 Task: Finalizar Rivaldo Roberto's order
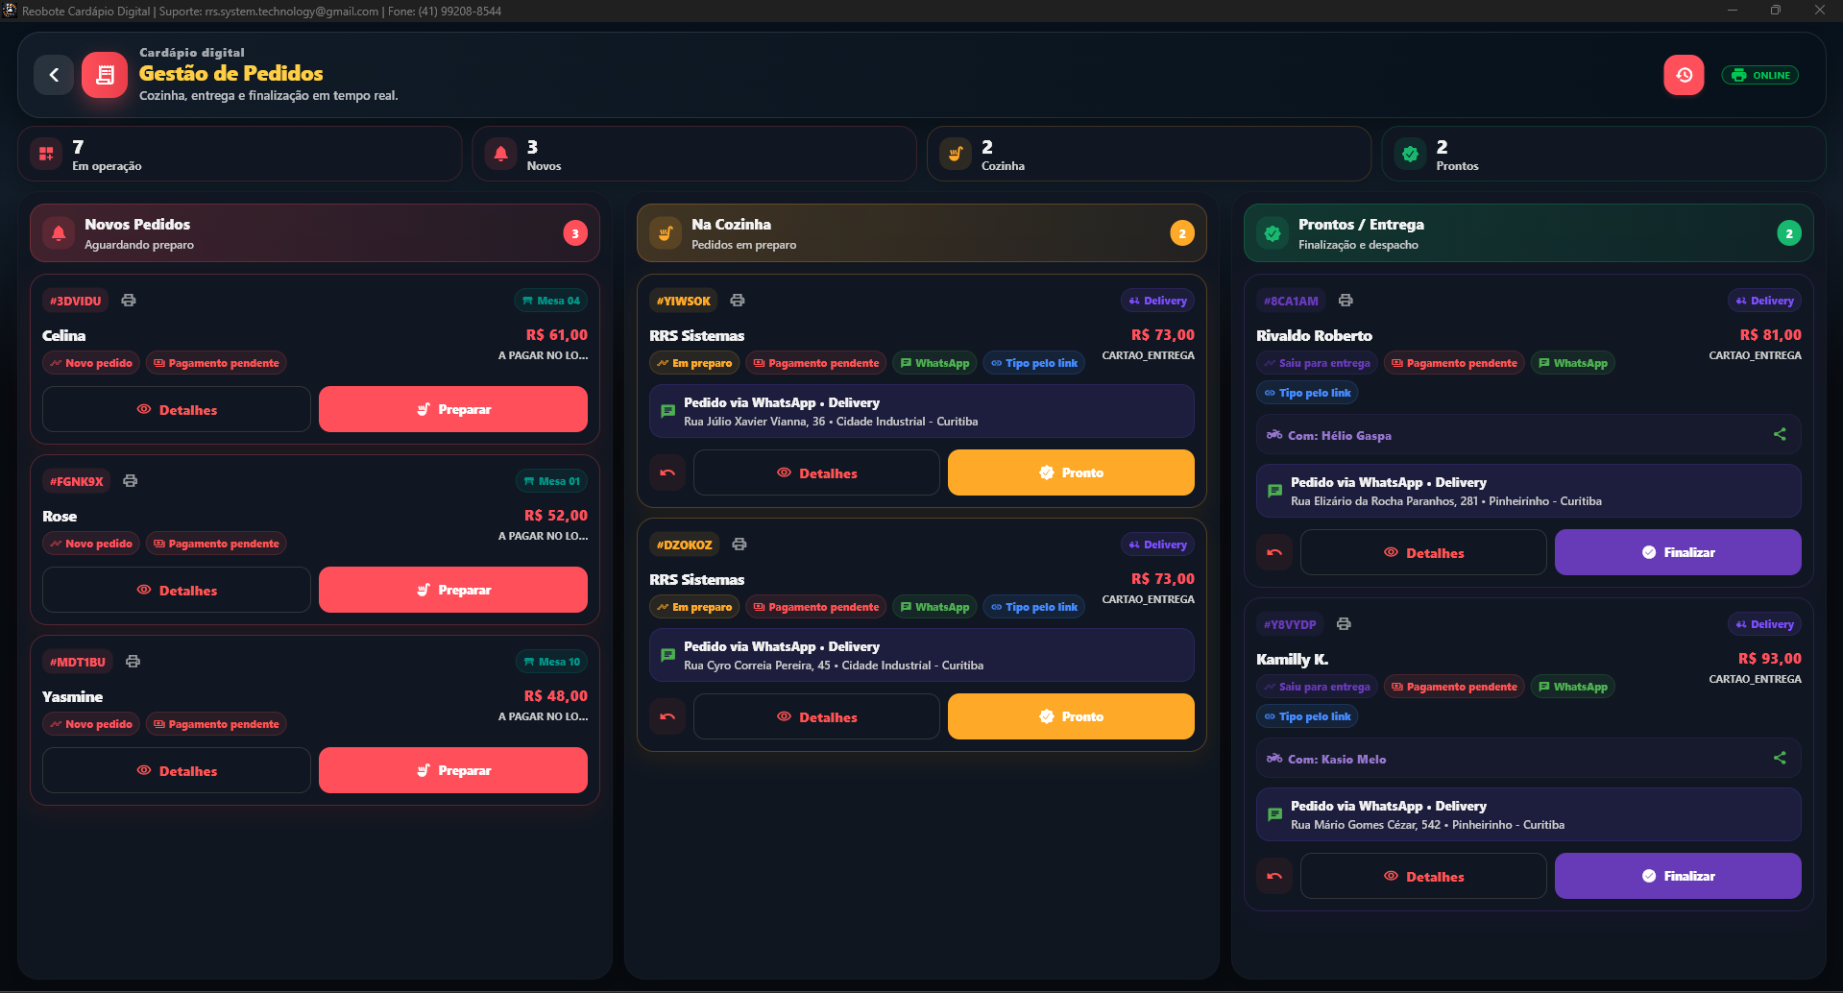(x=1678, y=552)
